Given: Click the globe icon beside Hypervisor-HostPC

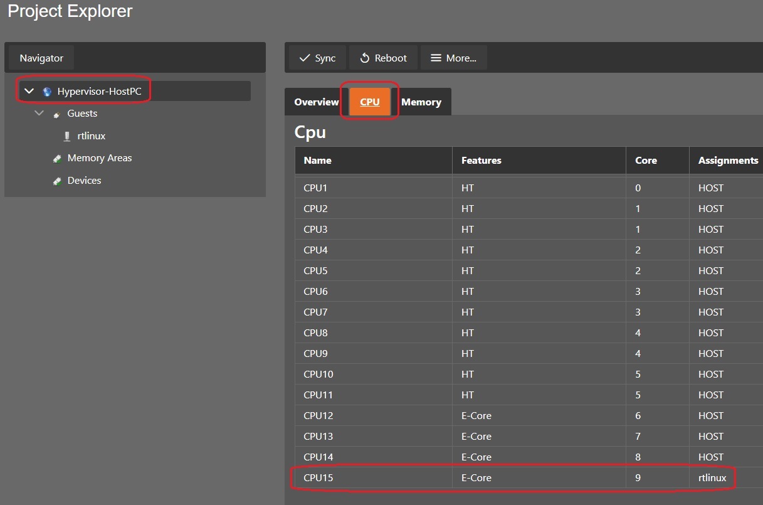Looking at the screenshot, I should click(x=47, y=92).
